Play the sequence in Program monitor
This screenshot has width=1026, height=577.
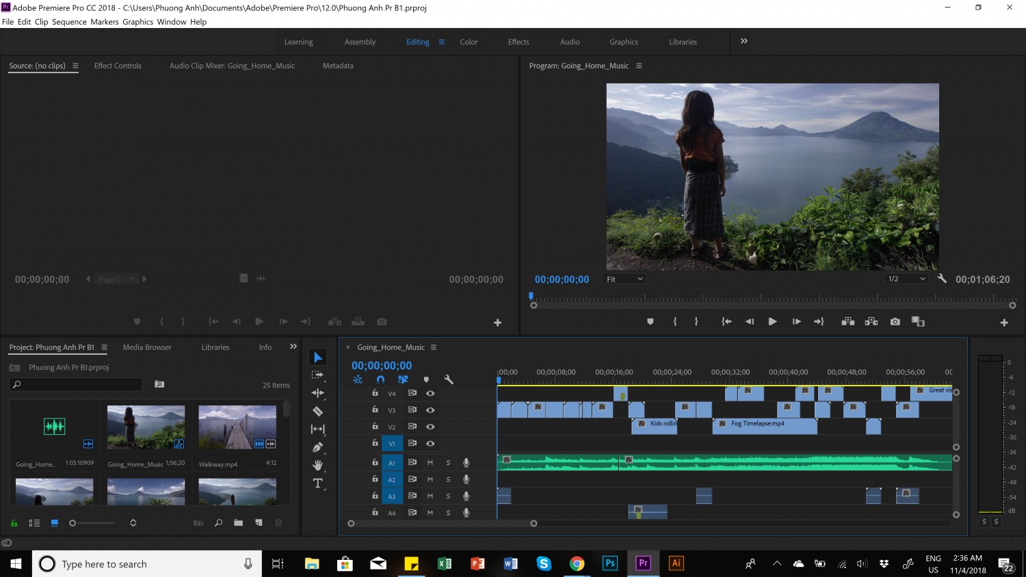point(772,321)
